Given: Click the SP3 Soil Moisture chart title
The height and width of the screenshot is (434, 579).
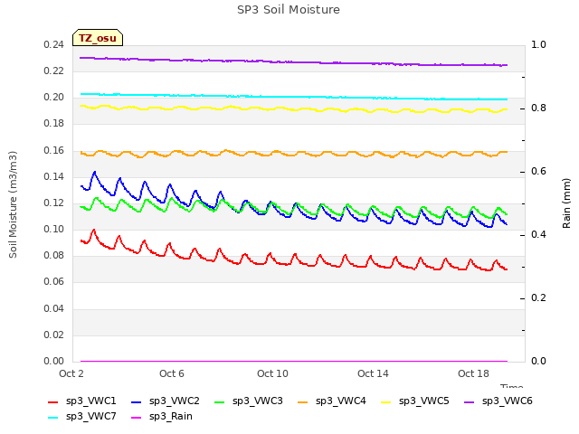Looking at the screenshot, I should [289, 10].
